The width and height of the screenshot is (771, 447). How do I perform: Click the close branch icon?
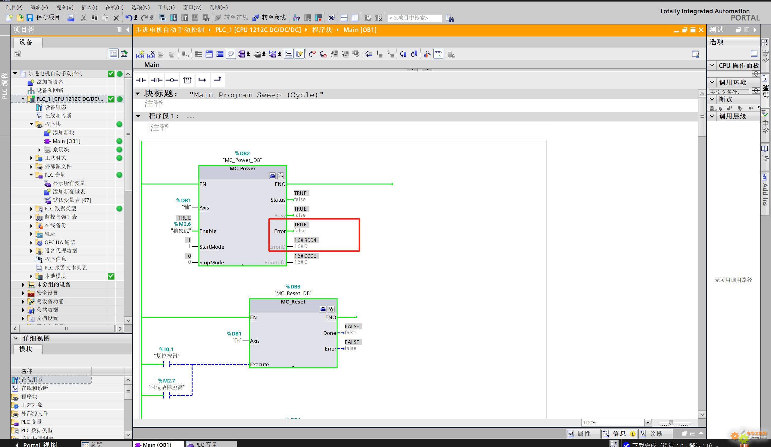point(218,80)
